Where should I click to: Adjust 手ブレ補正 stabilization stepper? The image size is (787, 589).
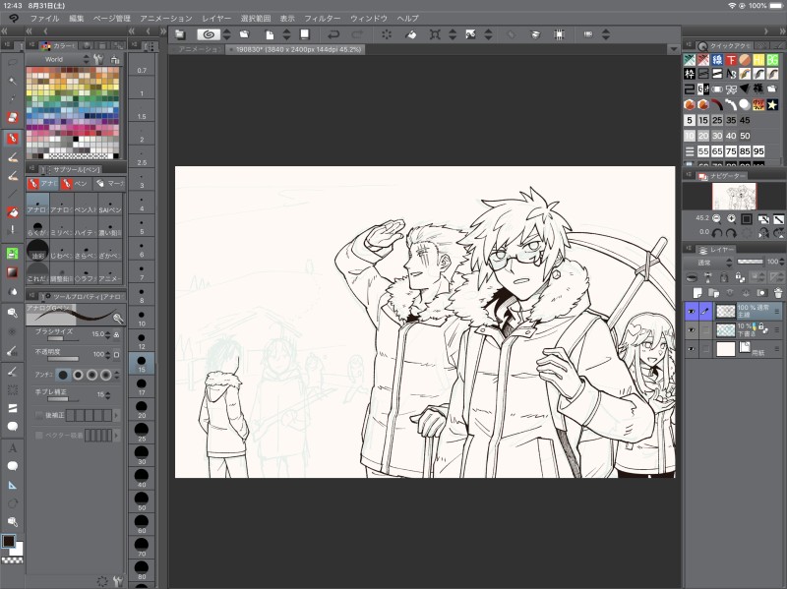107,395
